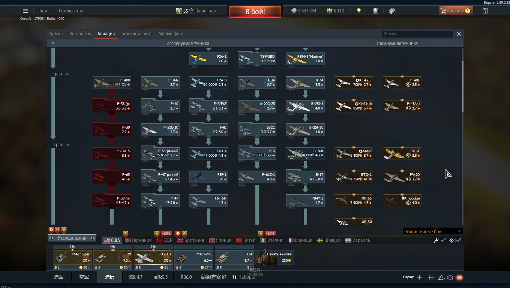Select the P-400 aircraft card
Screen dimensions: 510x288
click(112, 82)
